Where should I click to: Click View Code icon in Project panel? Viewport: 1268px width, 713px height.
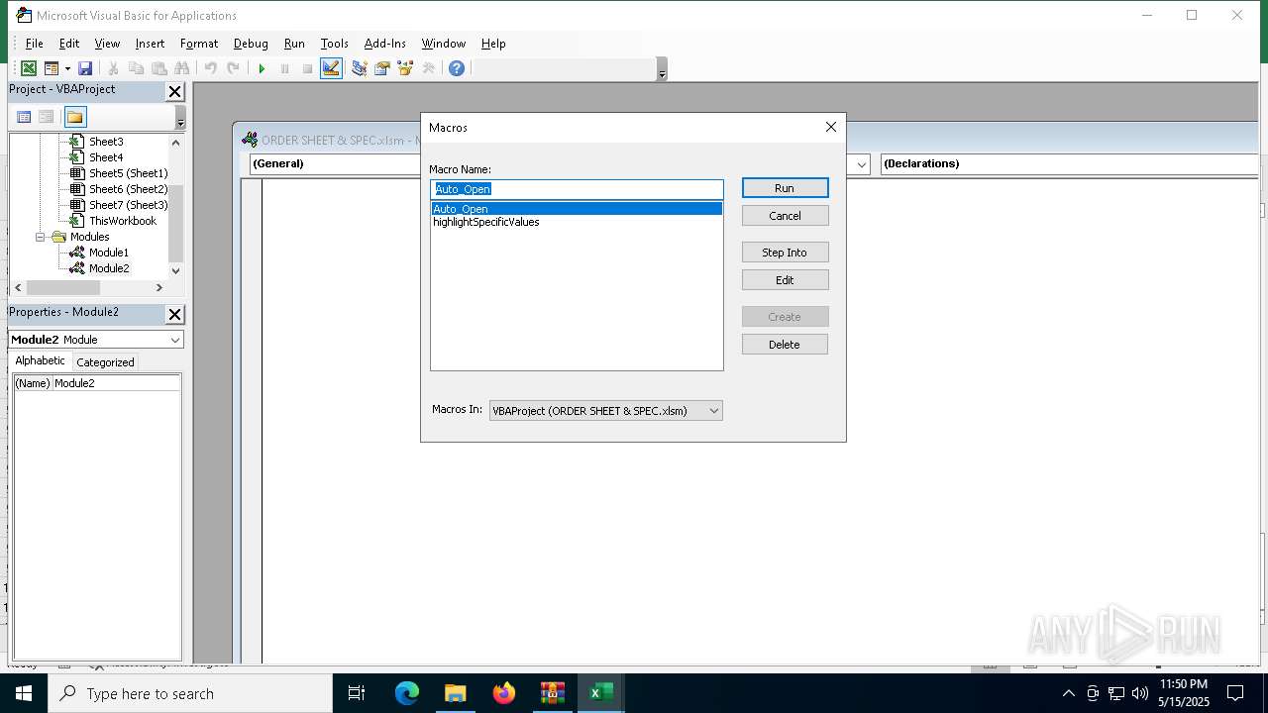(x=24, y=117)
